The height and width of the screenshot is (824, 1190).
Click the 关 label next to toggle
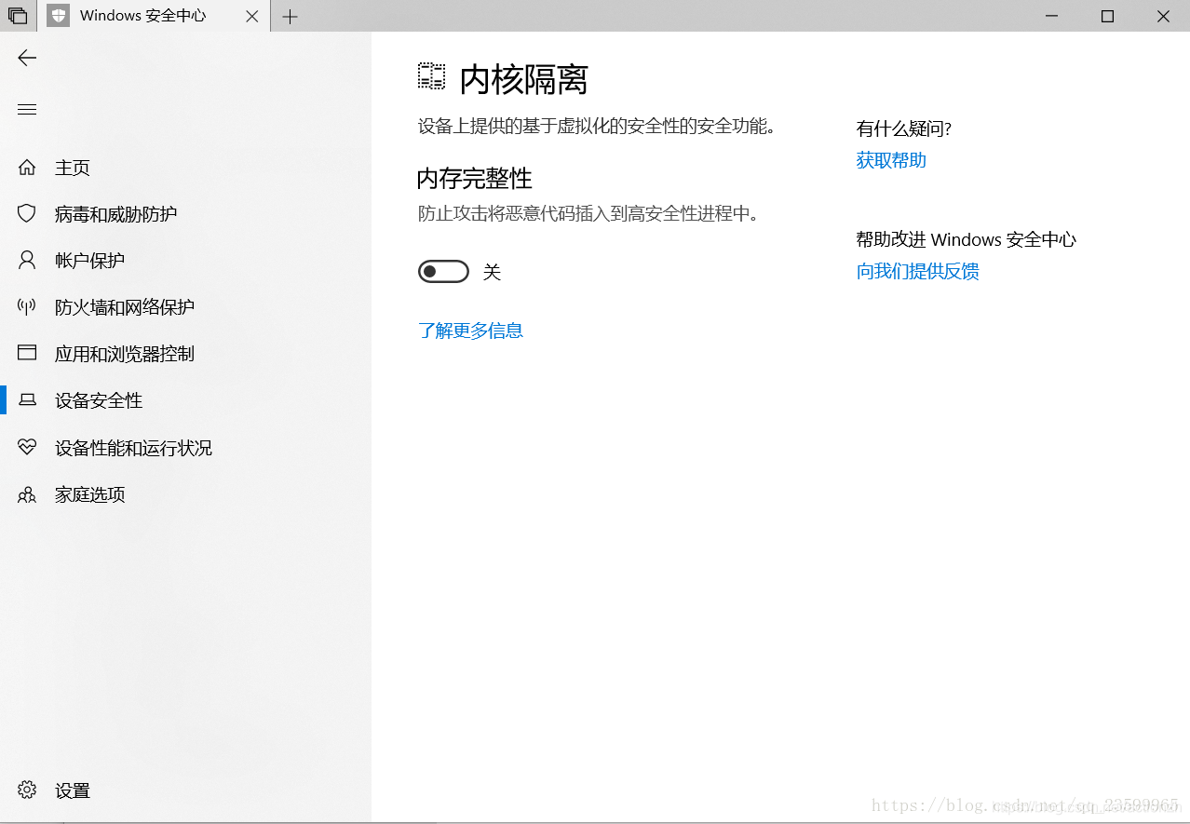(x=492, y=272)
